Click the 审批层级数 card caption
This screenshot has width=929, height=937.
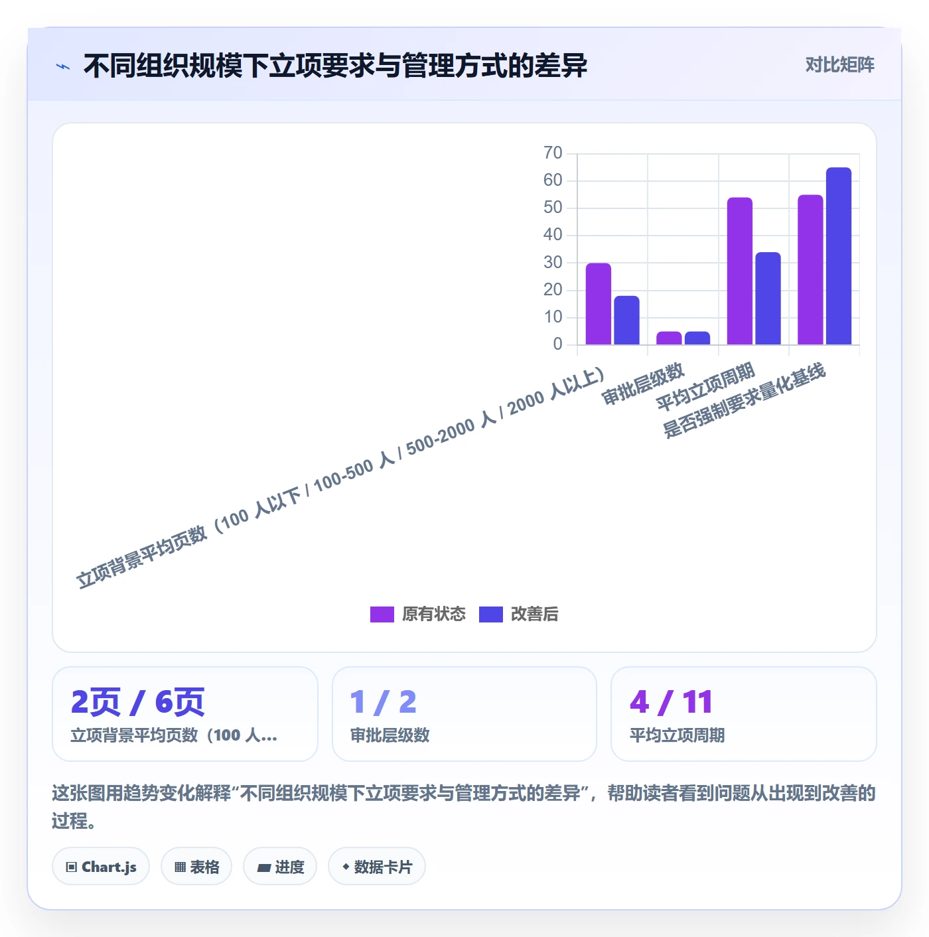click(x=390, y=735)
